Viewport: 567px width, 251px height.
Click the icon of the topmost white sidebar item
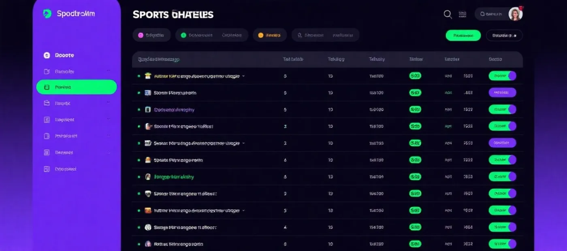47,55
